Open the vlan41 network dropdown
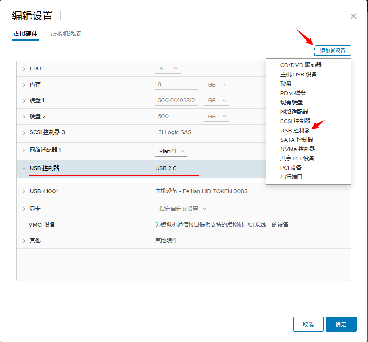Screen dimensions: 368x342 (172, 151)
